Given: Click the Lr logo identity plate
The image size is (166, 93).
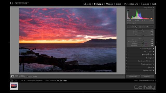Looking at the screenshot, I should (12, 3).
